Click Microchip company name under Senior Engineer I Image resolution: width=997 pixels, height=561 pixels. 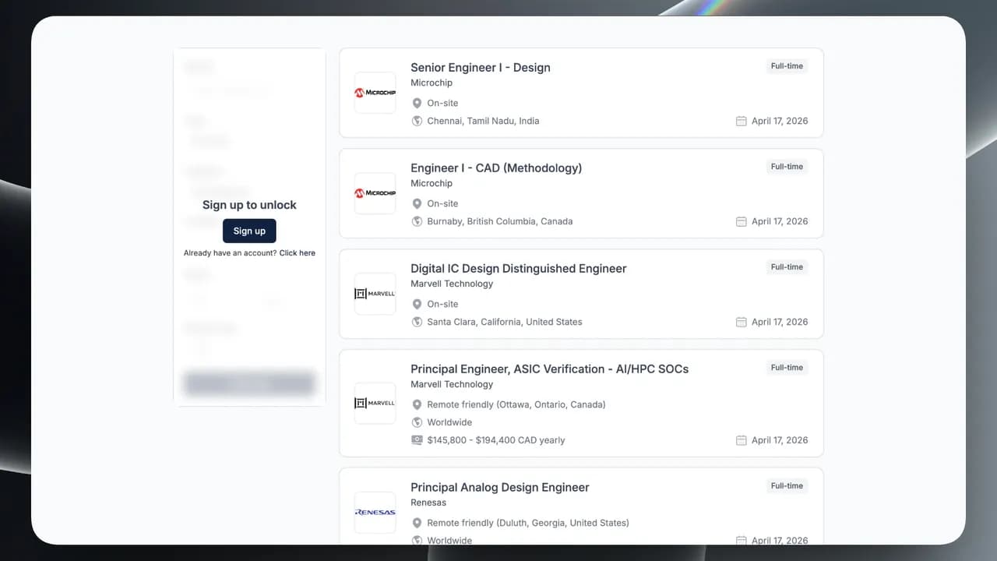(x=432, y=83)
